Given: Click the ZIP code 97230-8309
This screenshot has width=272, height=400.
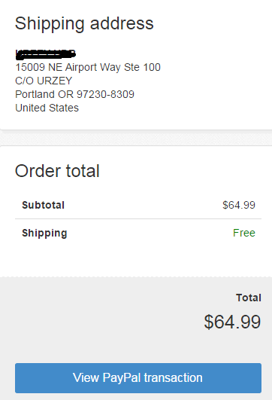Looking at the screenshot, I should point(105,94).
